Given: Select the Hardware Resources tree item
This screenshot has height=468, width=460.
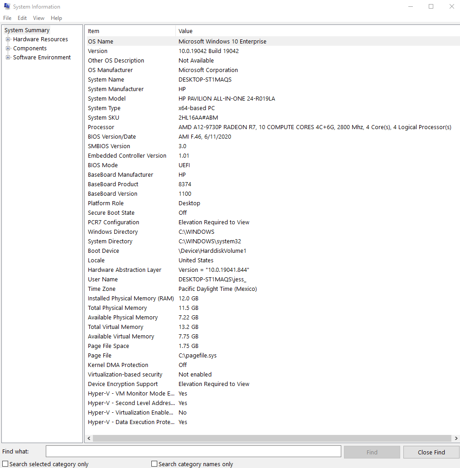Looking at the screenshot, I should tap(40, 39).
